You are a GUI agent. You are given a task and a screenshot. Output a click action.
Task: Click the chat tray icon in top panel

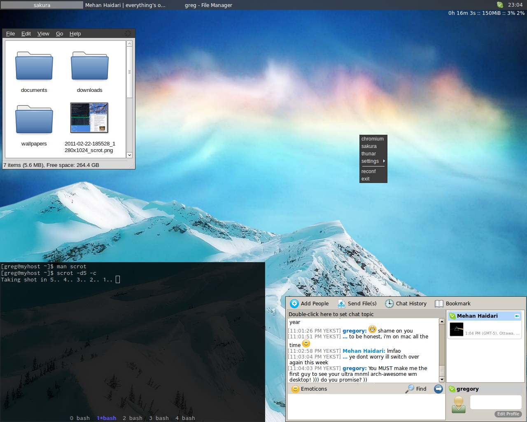500,5
